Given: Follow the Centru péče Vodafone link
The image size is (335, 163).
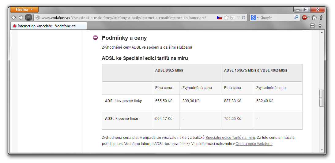Looking at the screenshot, I should pyautogui.click(x=254, y=144).
